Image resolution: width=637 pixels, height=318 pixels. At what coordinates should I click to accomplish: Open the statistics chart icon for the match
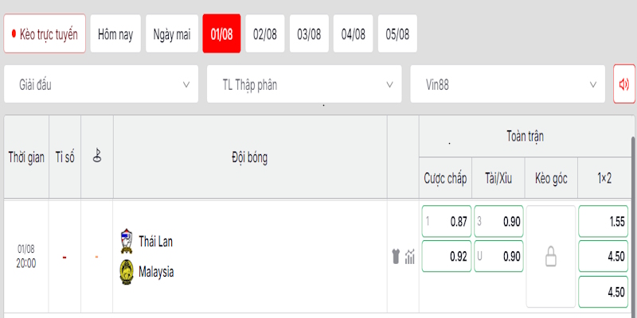pos(409,256)
